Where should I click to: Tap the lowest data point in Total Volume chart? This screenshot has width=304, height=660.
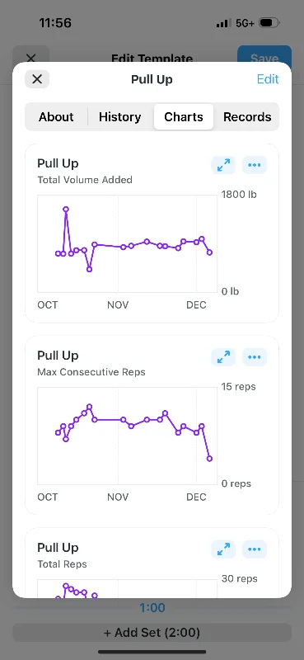89,270
